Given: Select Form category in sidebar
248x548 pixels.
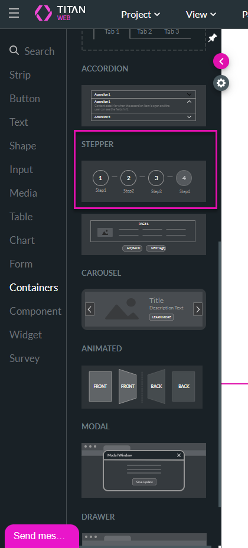Looking at the screenshot, I should point(21,264).
